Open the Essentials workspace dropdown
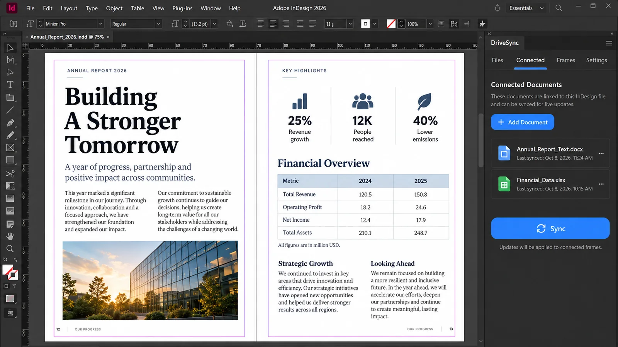The image size is (618, 347). [x=526, y=8]
